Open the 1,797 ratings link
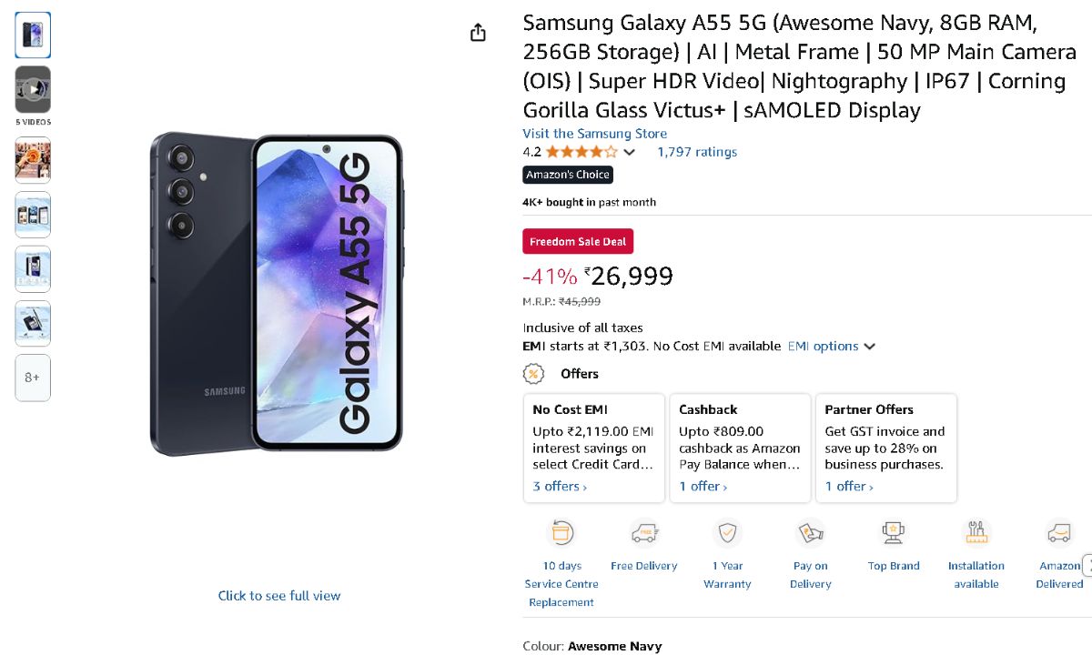The width and height of the screenshot is (1092, 655). pos(697,152)
